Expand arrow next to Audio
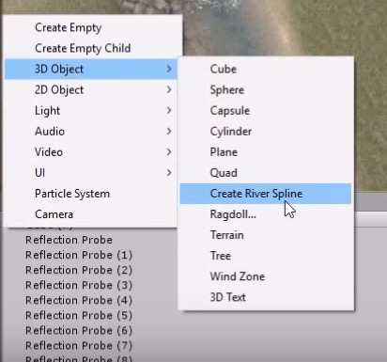The width and height of the screenshot is (387, 362). click(x=169, y=132)
